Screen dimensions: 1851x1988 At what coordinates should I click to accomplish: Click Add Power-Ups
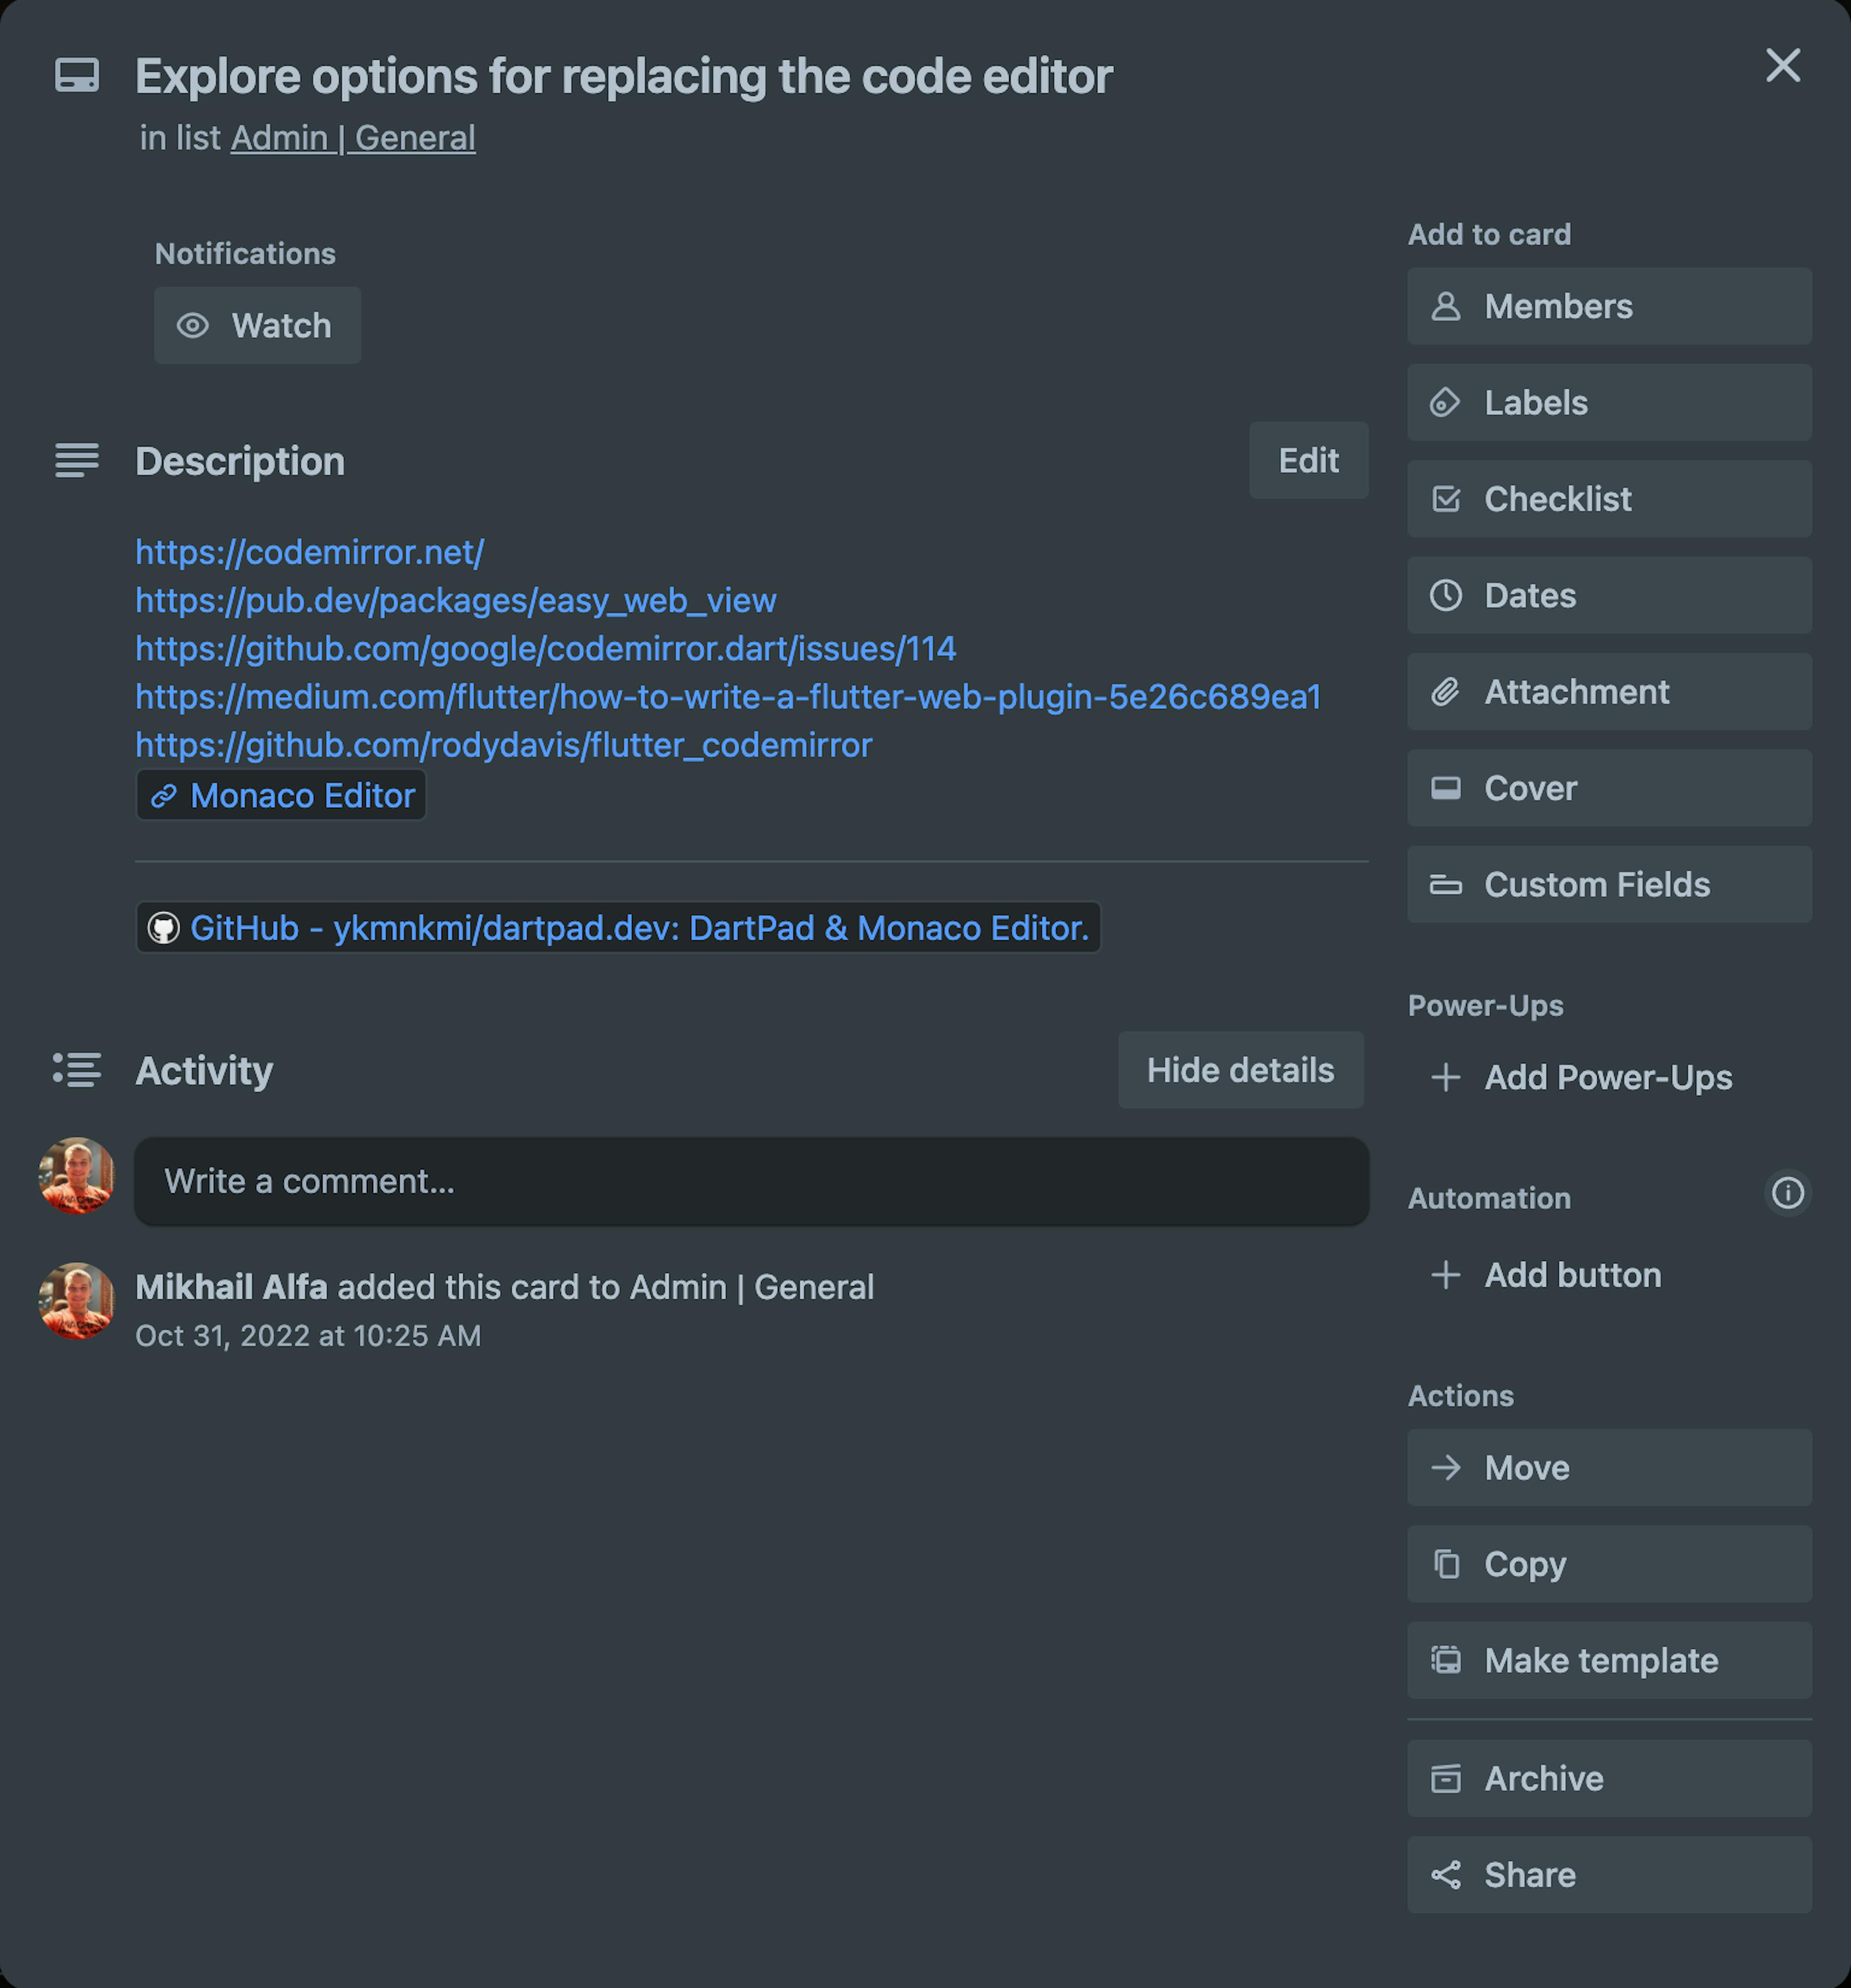(1579, 1078)
